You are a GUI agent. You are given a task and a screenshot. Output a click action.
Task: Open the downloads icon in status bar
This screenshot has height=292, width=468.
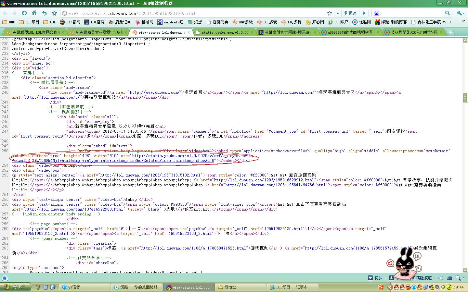point(391,278)
